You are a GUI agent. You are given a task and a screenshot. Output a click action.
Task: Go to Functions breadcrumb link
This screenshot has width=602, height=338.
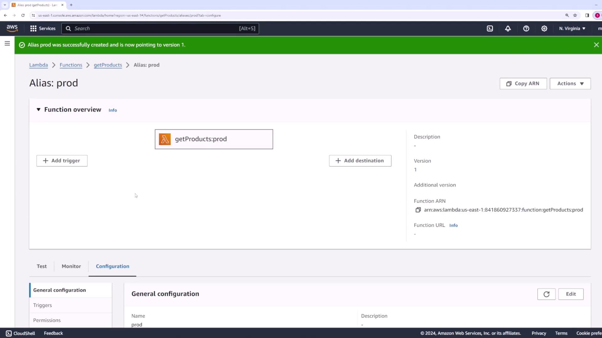tap(71, 65)
